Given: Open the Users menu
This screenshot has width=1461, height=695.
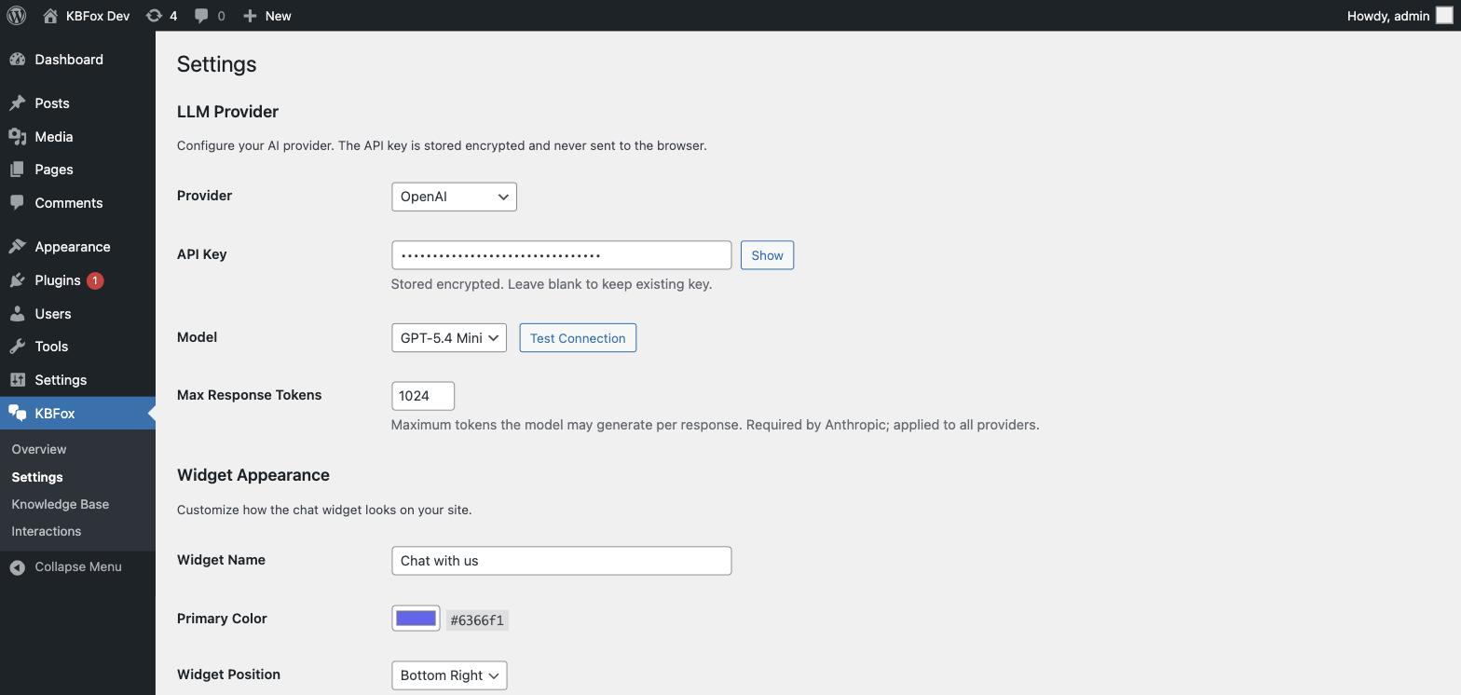Looking at the screenshot, I should click(x=77, y=314).
